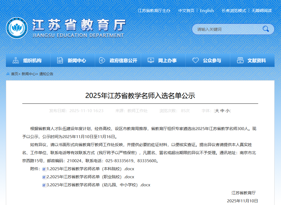The image size is (281, 205).
Task: Download the 职业院校 teacher list docx
Action: tap(90, 177)
